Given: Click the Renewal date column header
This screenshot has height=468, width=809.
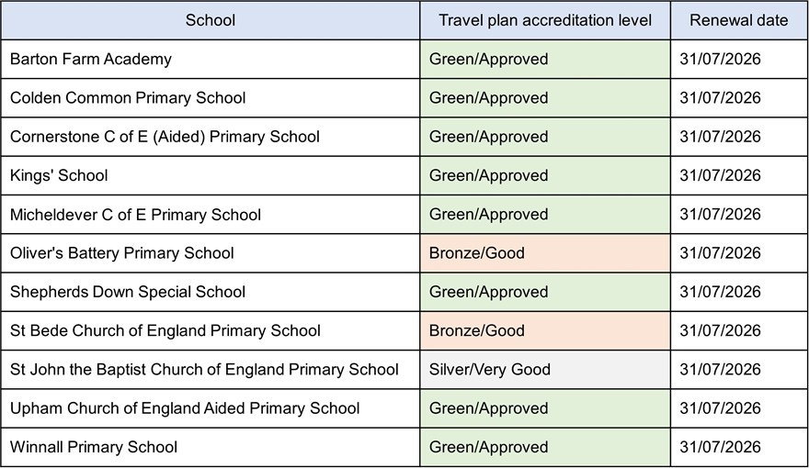Looking at the screenshot, I should pos(738,20).
